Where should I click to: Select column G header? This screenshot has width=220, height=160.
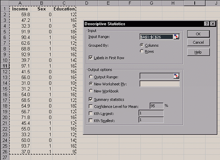151,3
